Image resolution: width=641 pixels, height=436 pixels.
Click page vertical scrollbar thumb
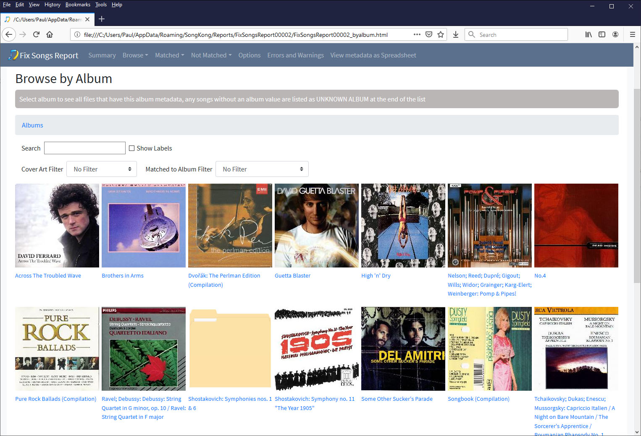pyautogui.click(x=637, y=186)
